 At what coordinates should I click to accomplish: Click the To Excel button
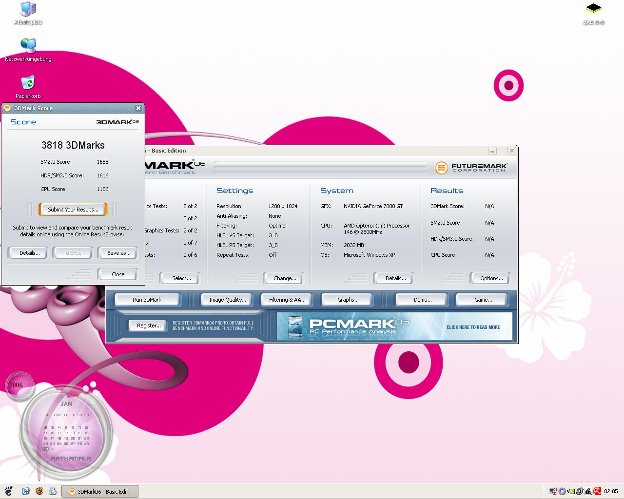click(x=73, y=253)
